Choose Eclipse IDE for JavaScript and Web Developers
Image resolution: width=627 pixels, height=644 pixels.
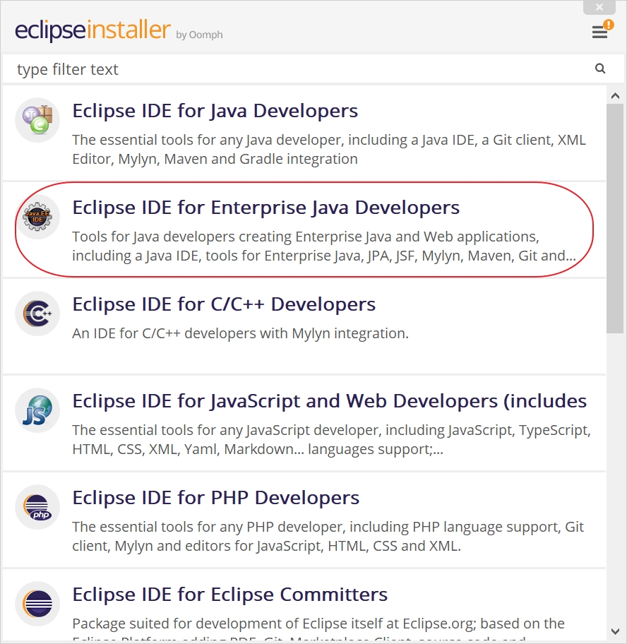click(304, 423)
